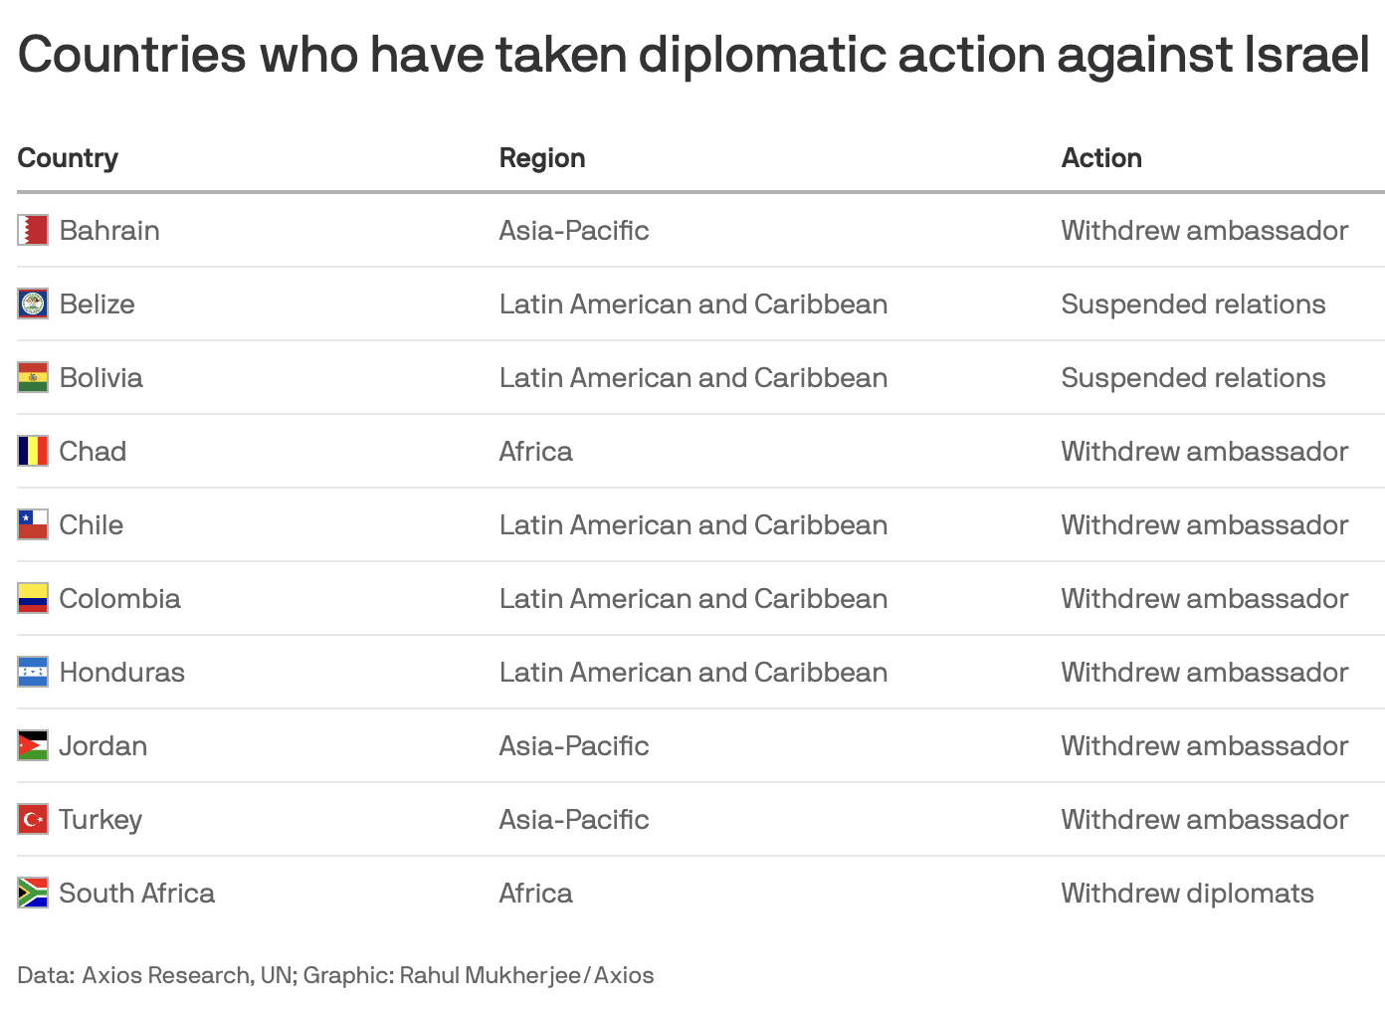This screenshot has height=1009, width=1385.
Task: Click Belize's Suspended relations cell
Action: pos(1193,304)
